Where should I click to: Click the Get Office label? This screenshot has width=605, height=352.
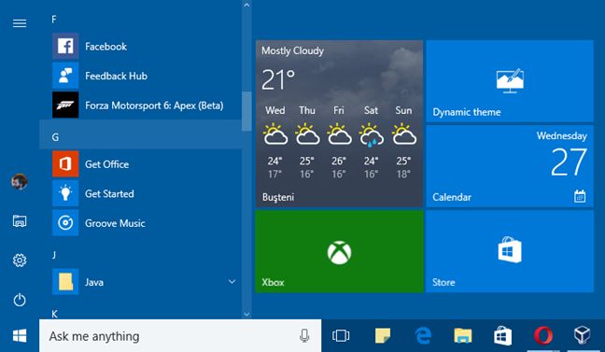pyautogui.click(x=106, y=164)
